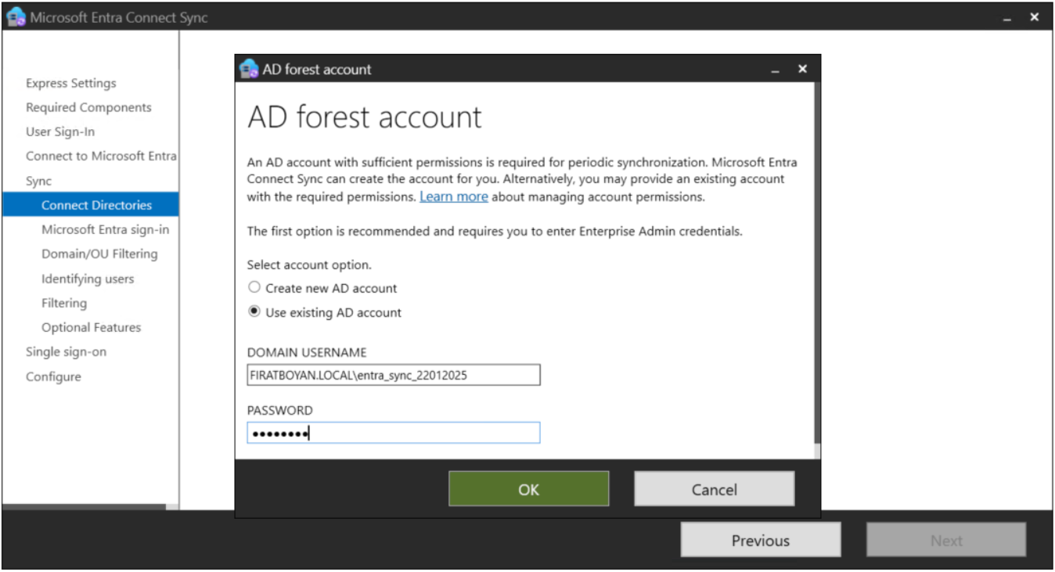Open Domain/OU Filtering step
1055x572 pixels.
(99, 254)
